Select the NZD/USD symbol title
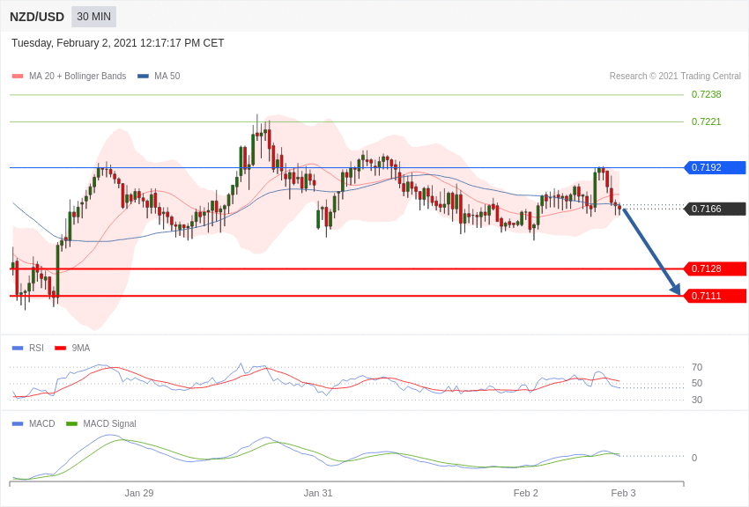The width and height of the screenshot is (749, 507). click(x=37, y=18)
